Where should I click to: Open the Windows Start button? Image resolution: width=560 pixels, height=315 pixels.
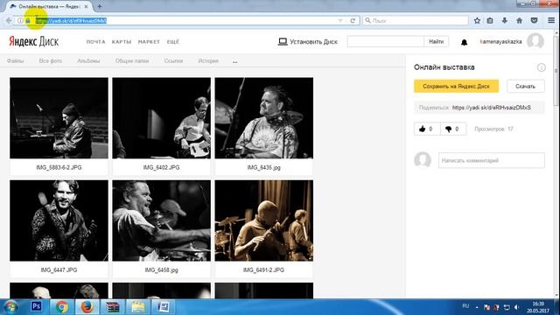[x=10, y=307]
